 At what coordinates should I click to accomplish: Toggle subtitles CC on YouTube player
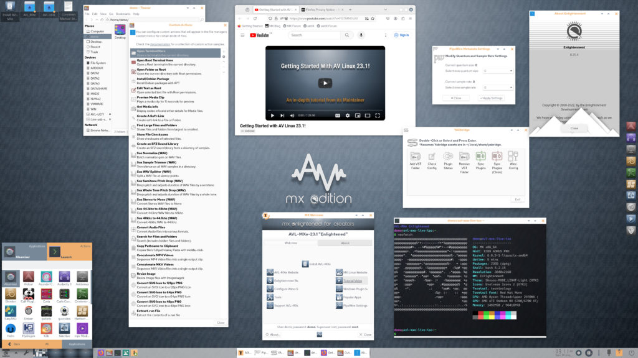point(337,116)
